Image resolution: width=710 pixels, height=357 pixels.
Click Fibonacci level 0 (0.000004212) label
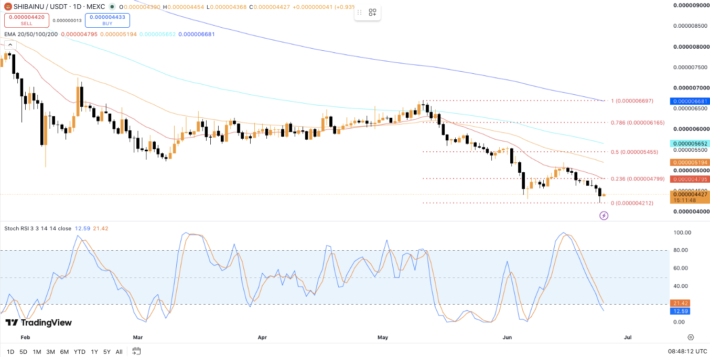[x=632, y=203]
